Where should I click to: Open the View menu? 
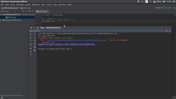tap(13, 5)
